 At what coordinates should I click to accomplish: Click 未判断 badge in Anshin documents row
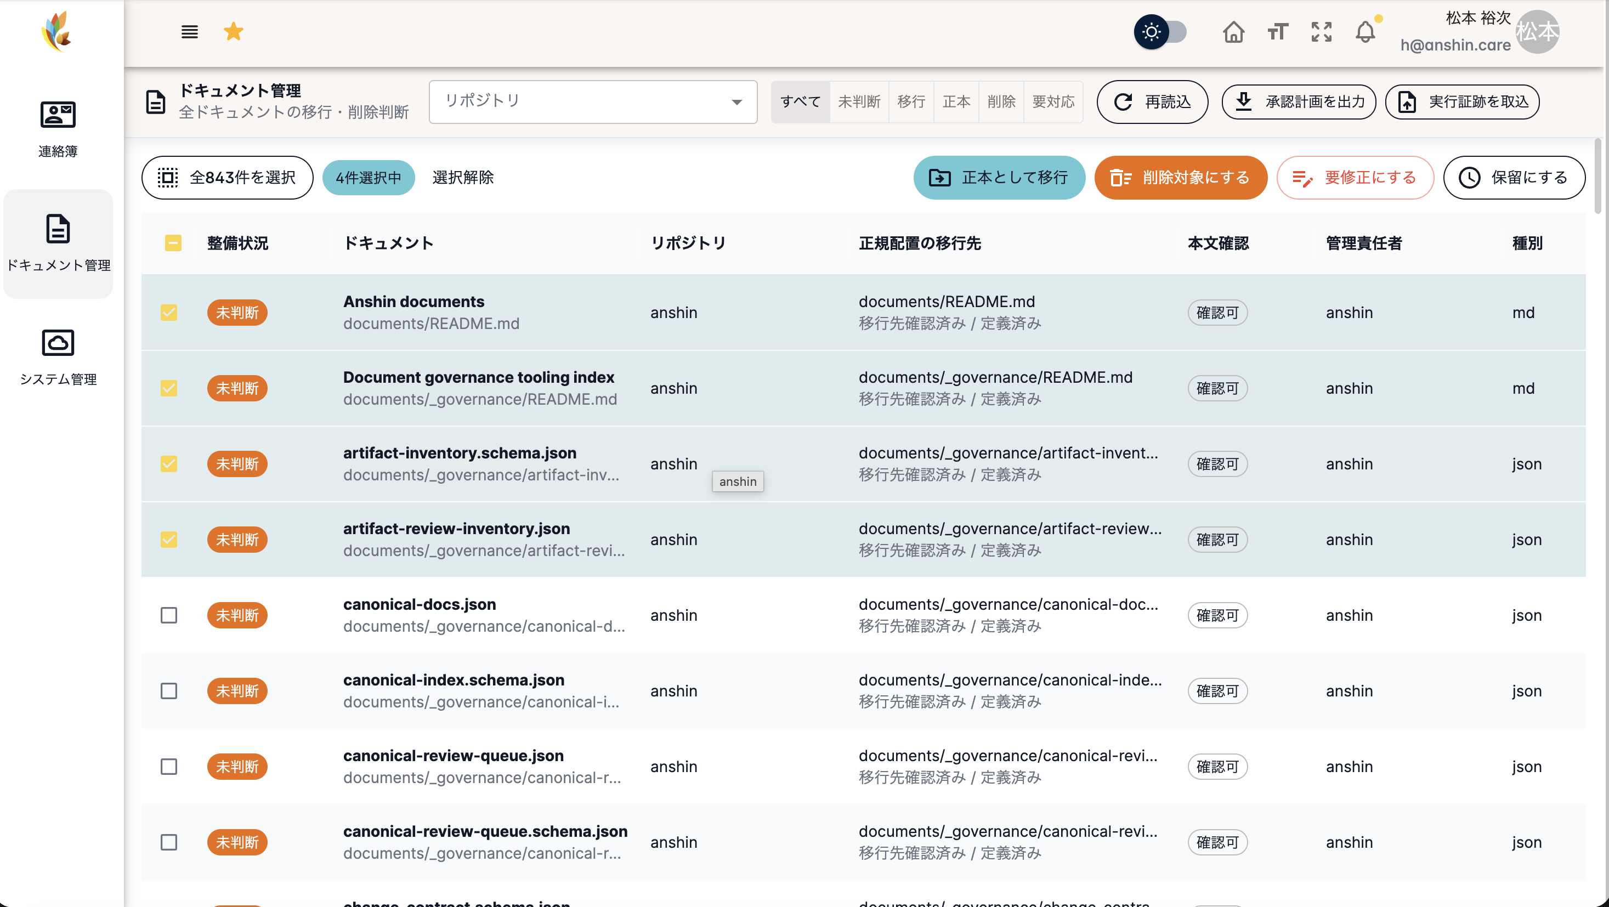point(237,313)
